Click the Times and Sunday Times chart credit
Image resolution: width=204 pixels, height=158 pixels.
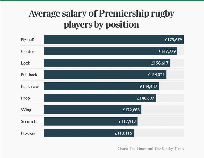150,148
